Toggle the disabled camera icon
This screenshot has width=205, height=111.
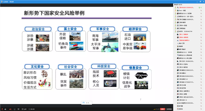click(x=10, y=109)
